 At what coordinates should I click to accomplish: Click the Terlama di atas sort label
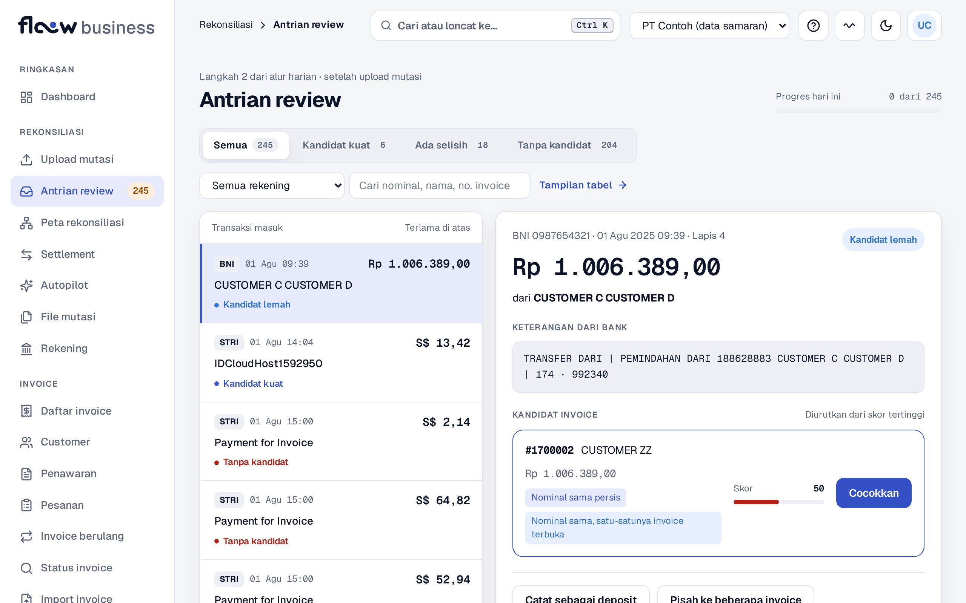(437, 228)
